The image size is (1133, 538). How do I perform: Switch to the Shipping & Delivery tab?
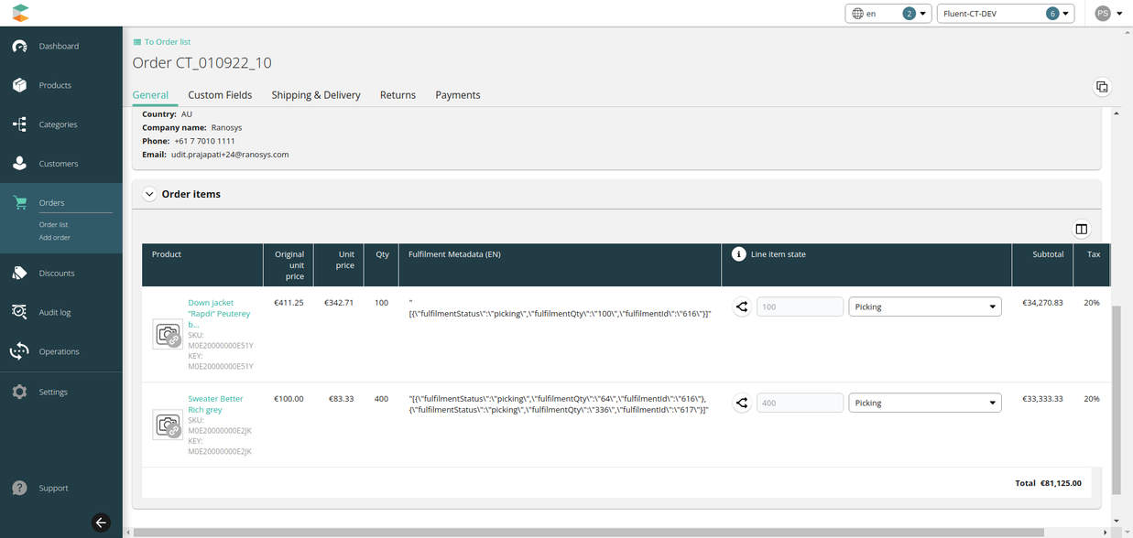(x=316, y=95)
